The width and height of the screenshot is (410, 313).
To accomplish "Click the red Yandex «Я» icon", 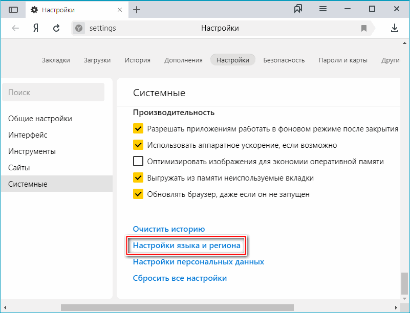I will pyautogui.click(x=34, y=28).
